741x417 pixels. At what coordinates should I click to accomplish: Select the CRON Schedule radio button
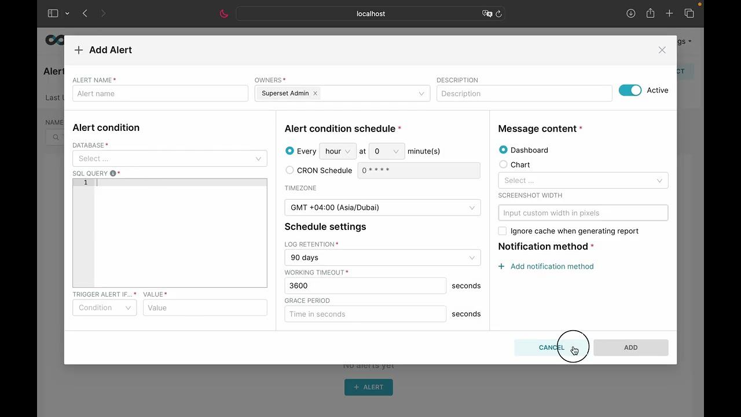click(289, 170)
